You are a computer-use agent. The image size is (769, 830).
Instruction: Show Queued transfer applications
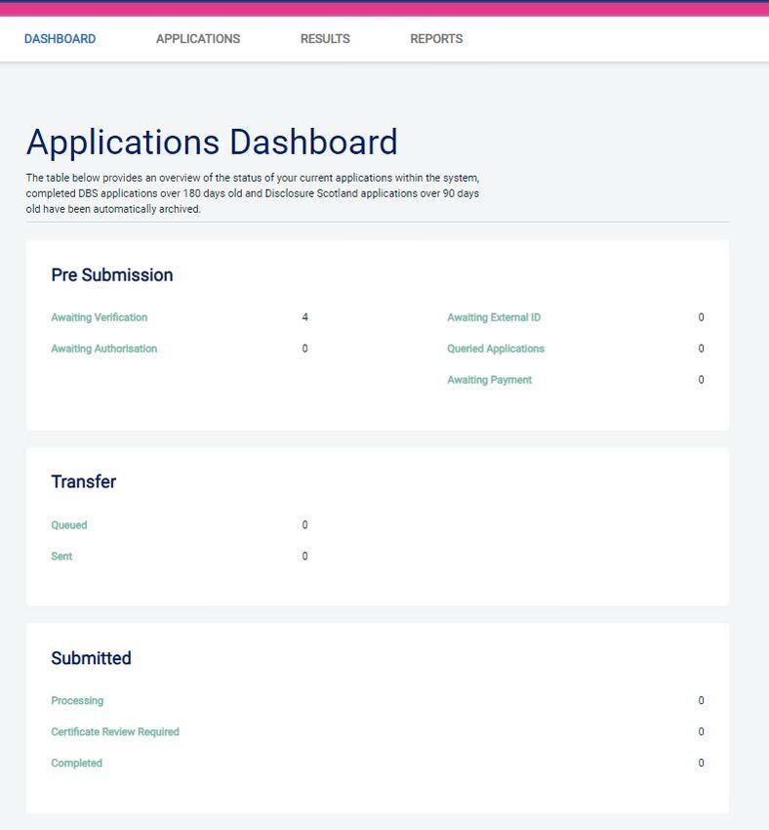[69, 524]
